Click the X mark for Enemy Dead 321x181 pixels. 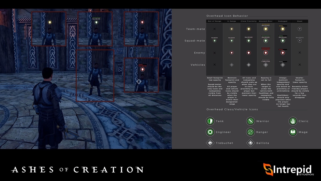point(300,53)
